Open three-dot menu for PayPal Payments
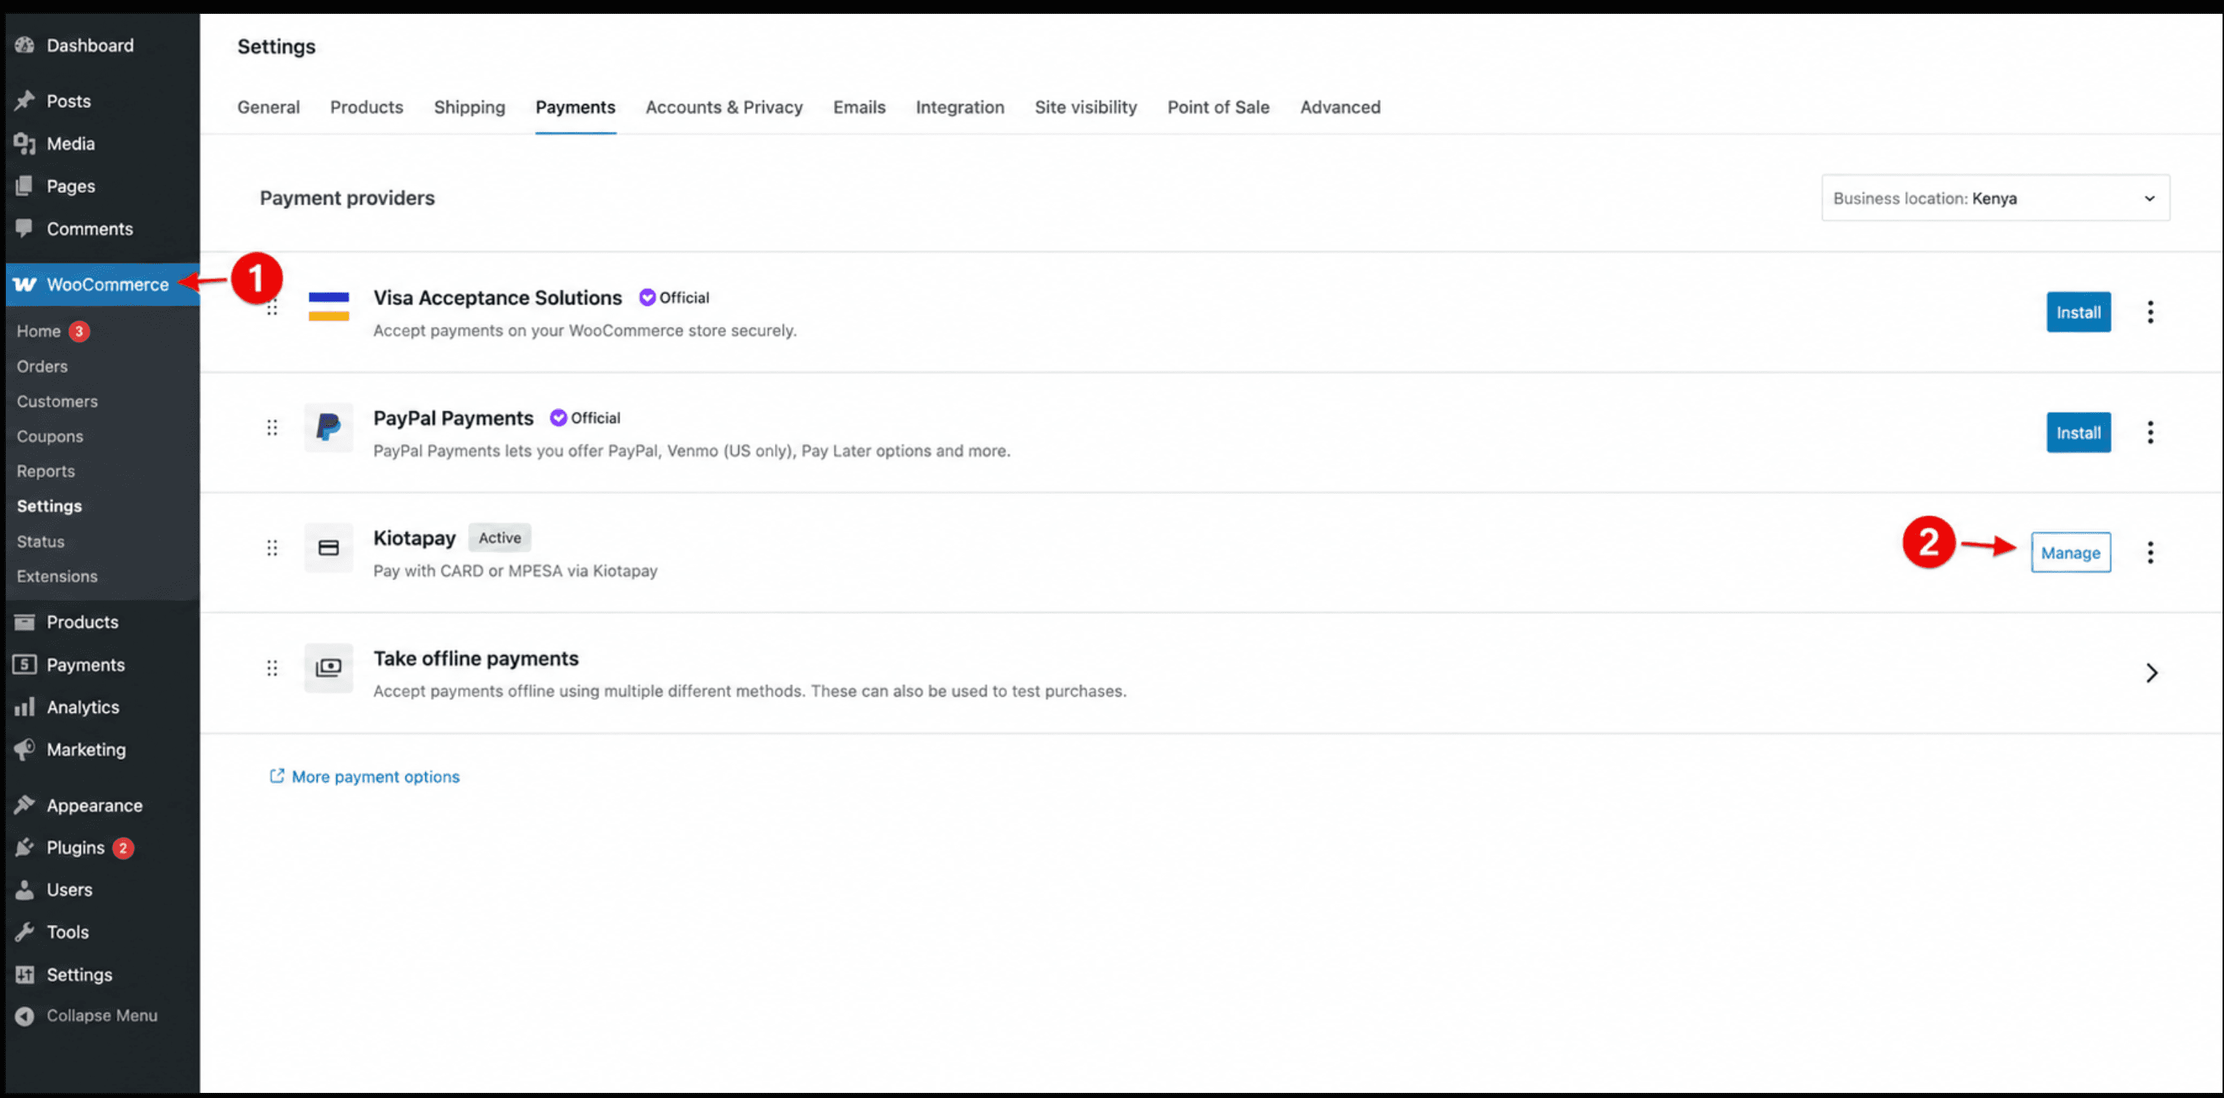 pos(2150,432)
